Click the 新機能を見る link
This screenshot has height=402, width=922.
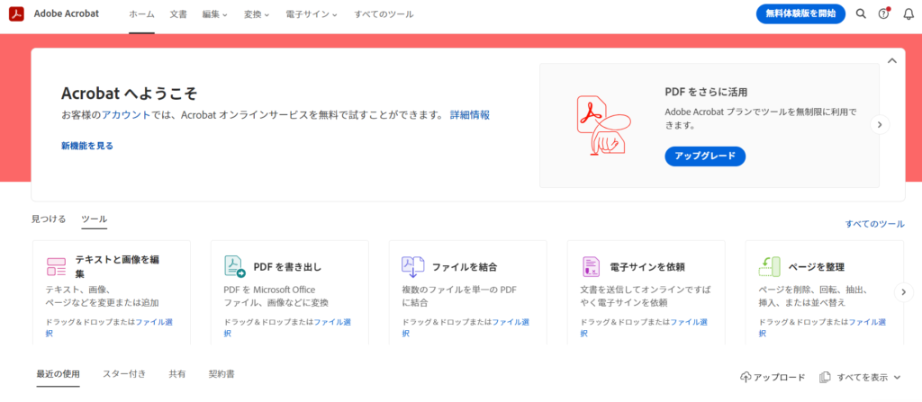coord(87,146)
